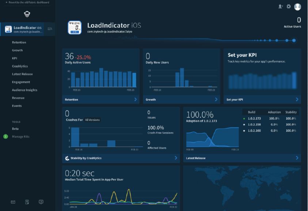Open the user profile avatar
308x211 pixels.
[x=297, y=7]
